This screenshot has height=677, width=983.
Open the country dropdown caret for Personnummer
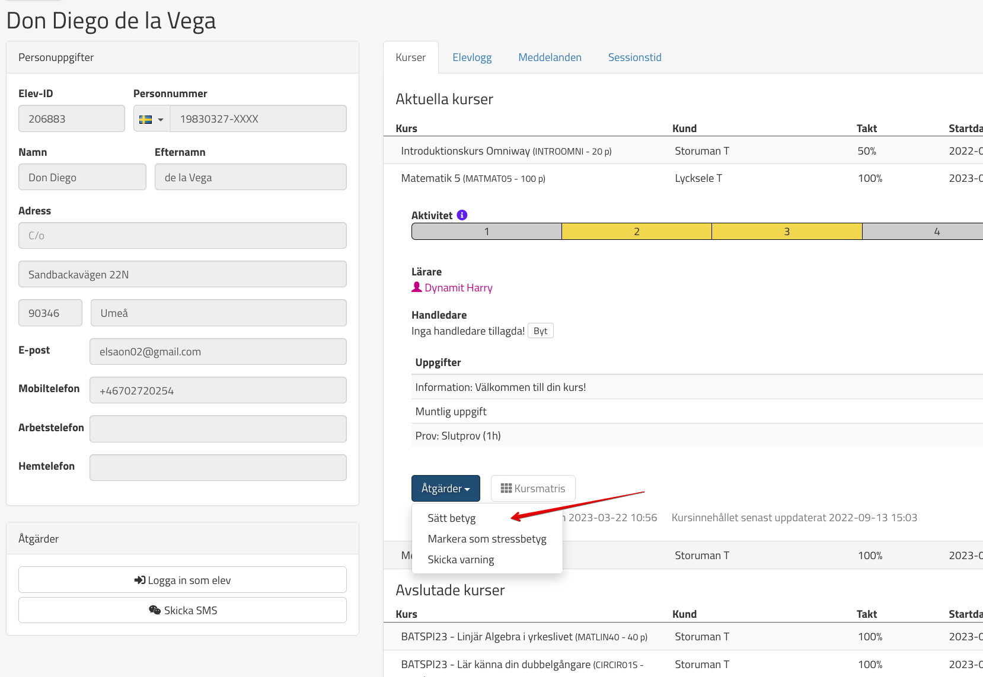160,120
